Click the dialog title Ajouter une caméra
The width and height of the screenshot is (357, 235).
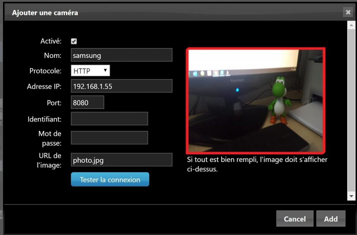[x=45, y=13]
